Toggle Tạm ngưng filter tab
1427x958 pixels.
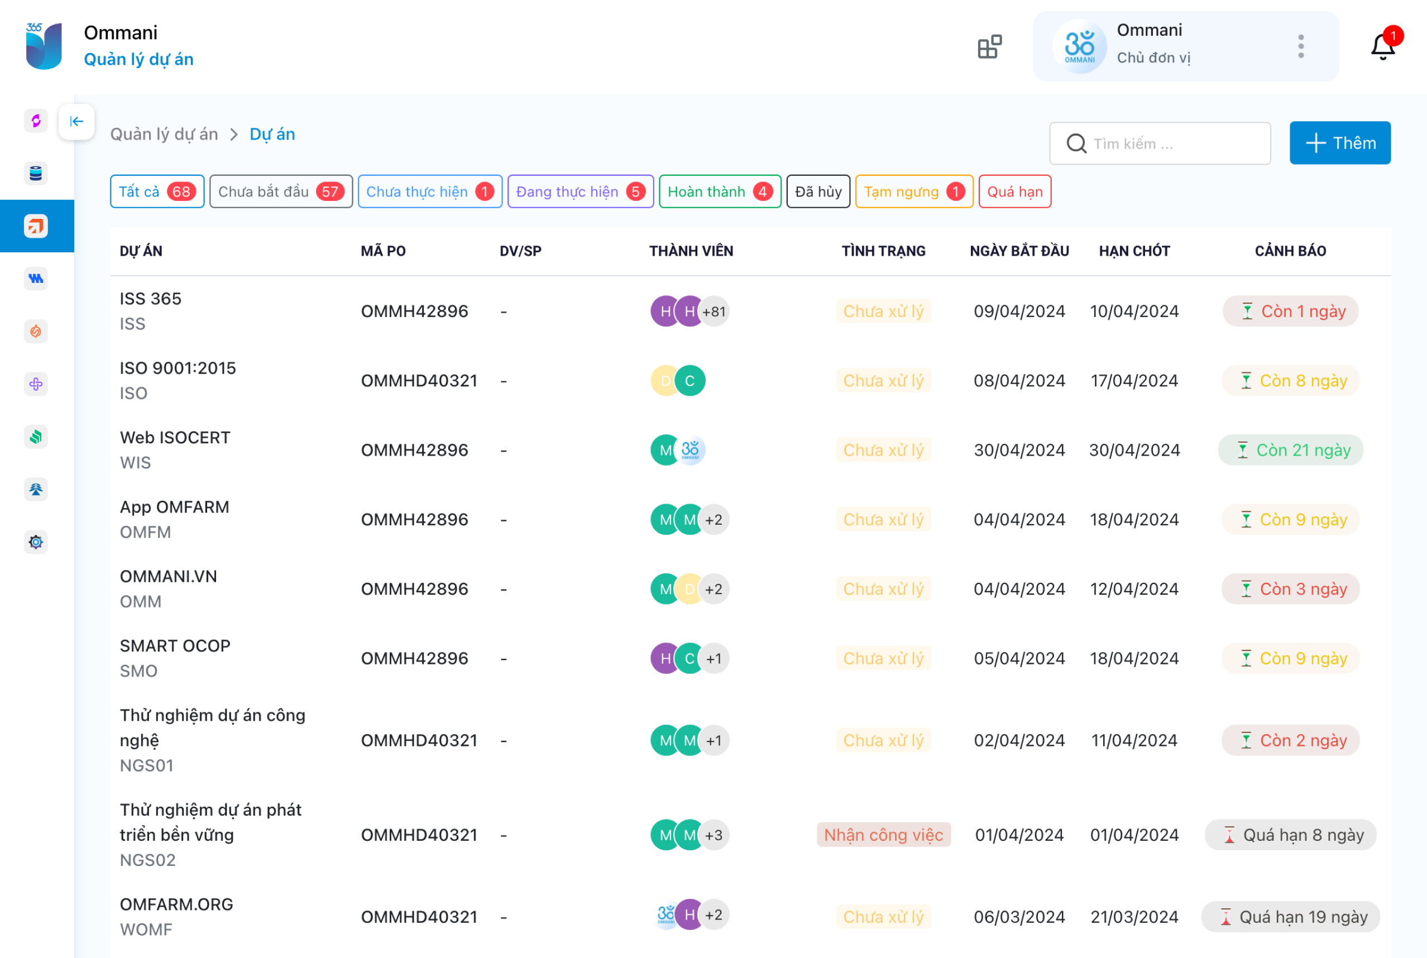[x=914, y=191]
